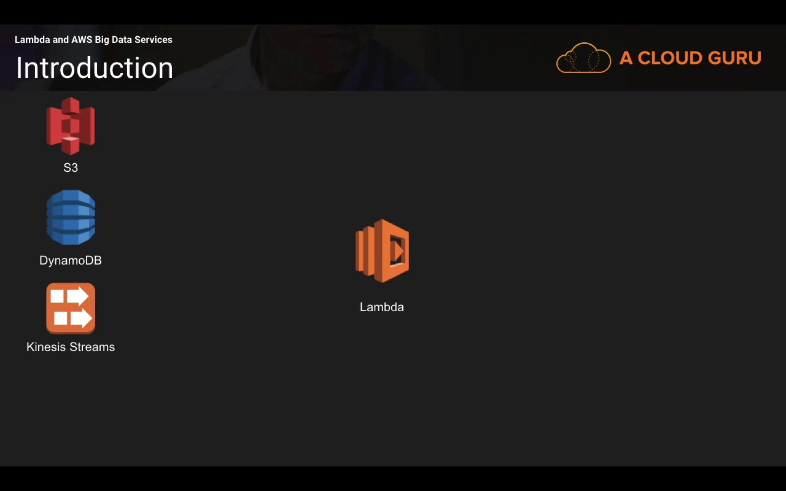Click the red S3 bucket icon

tap(71, 126)
